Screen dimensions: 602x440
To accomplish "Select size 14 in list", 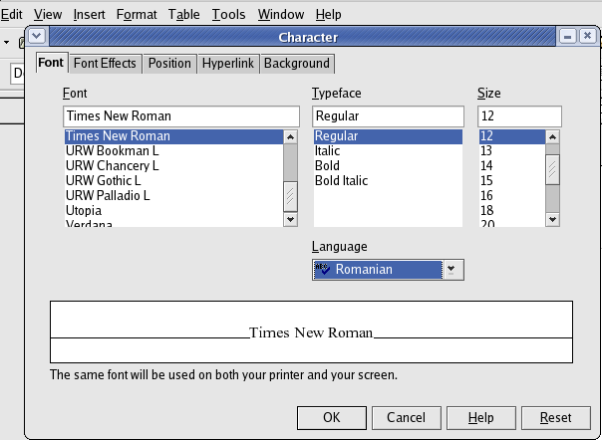I will (512, 165).
